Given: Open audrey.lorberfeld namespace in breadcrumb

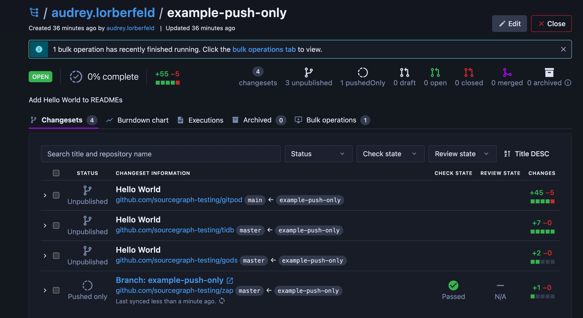Looking at the screenshot, I should pyautogui.click(x=103, y=13).
